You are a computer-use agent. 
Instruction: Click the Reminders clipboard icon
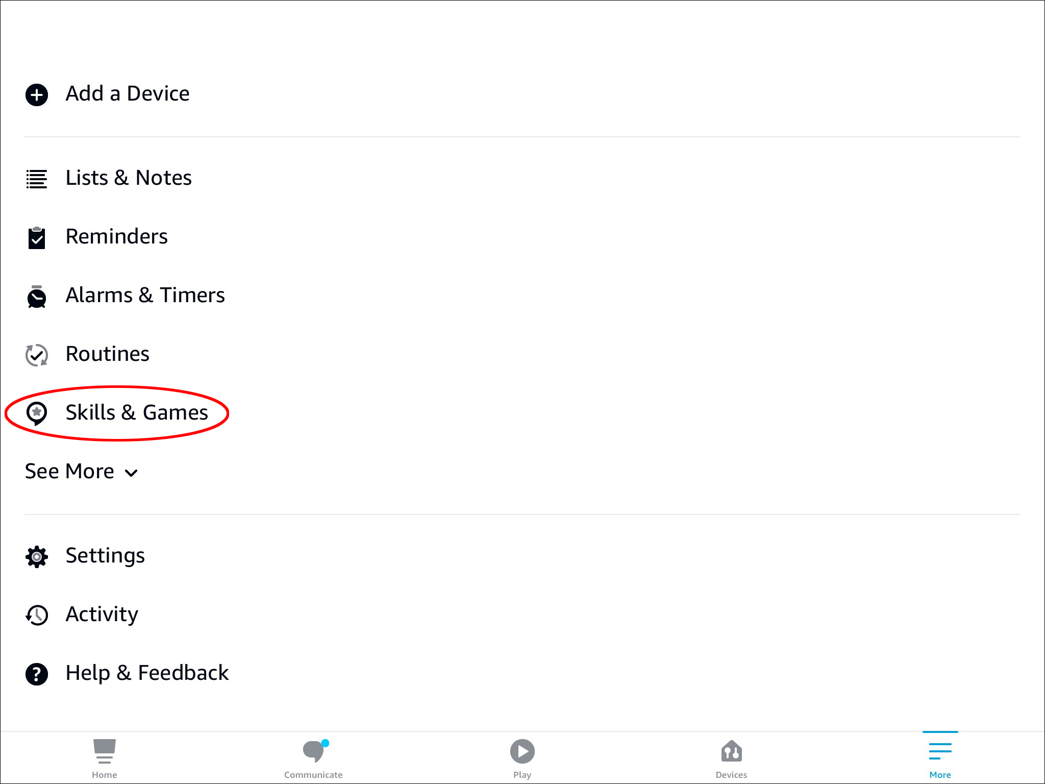click(37, 238)
